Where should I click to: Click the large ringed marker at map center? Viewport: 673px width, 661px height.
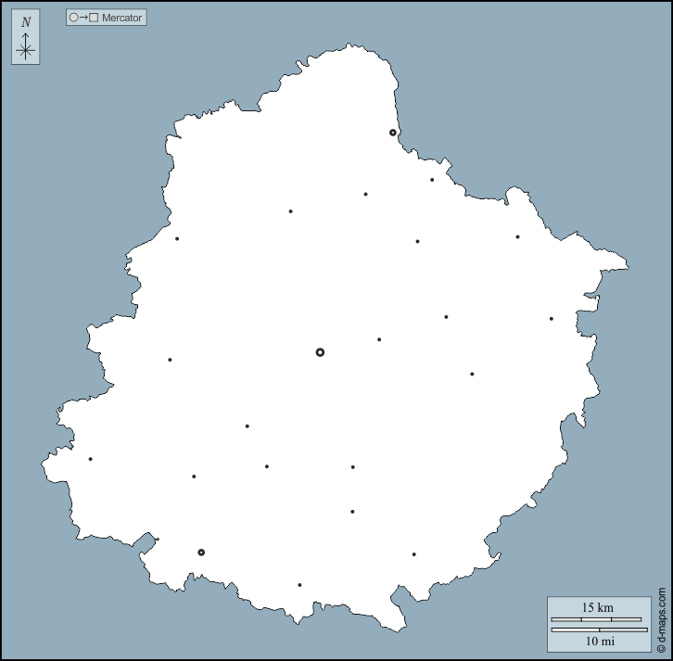coord(320,352)
